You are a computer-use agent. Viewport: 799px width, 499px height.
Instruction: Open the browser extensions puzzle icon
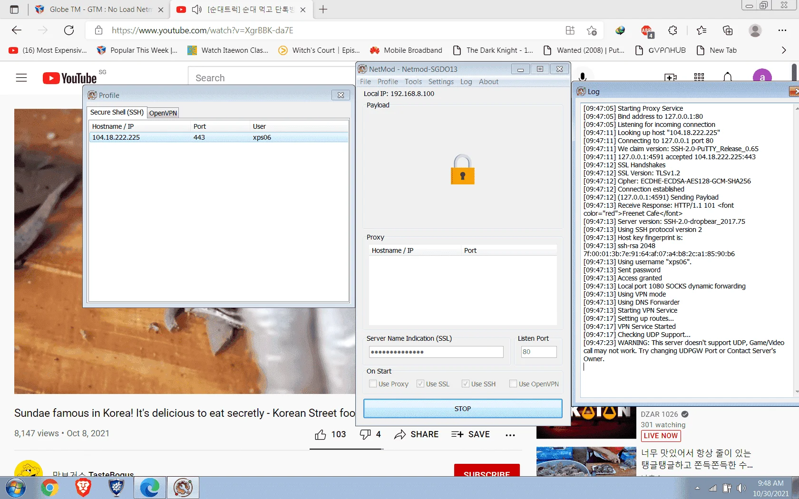(672, 30)
